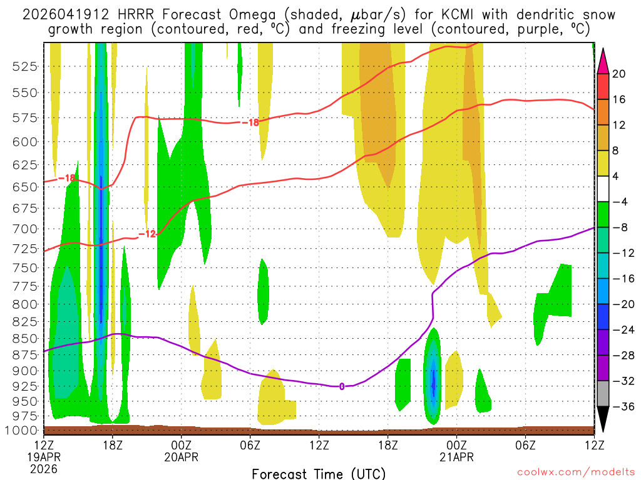641x480 pixels.
Task: Click the chart title first line with HRRR Forecast Omega
Action: (319, 15)
